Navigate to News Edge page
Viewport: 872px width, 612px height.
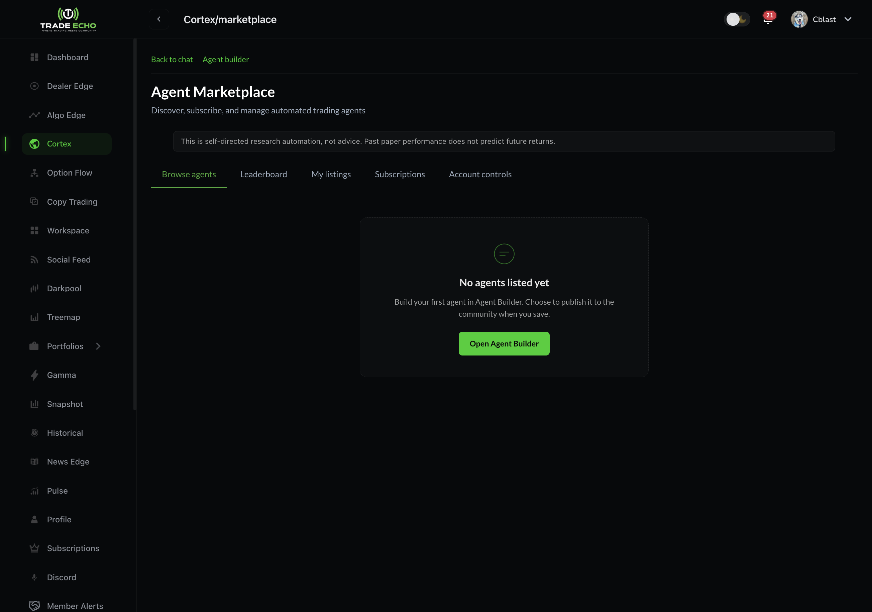click(67, 462)
